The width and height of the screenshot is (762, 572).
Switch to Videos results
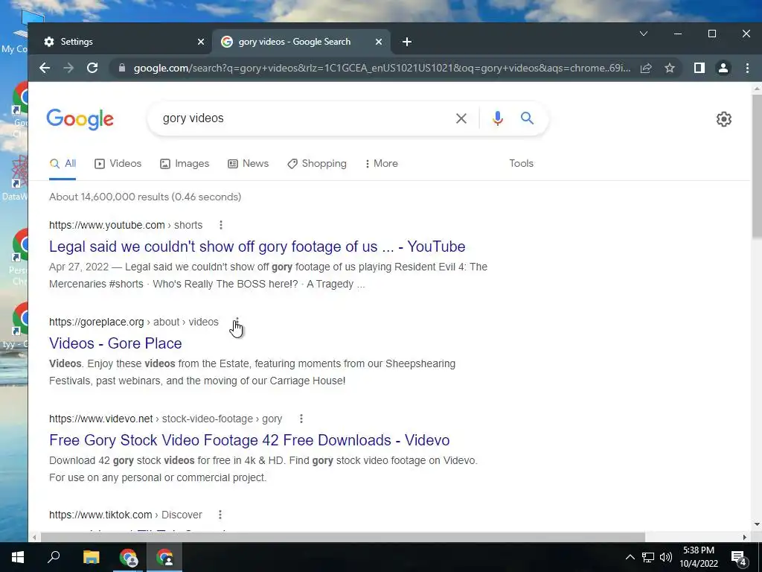[x=118, y=163]
